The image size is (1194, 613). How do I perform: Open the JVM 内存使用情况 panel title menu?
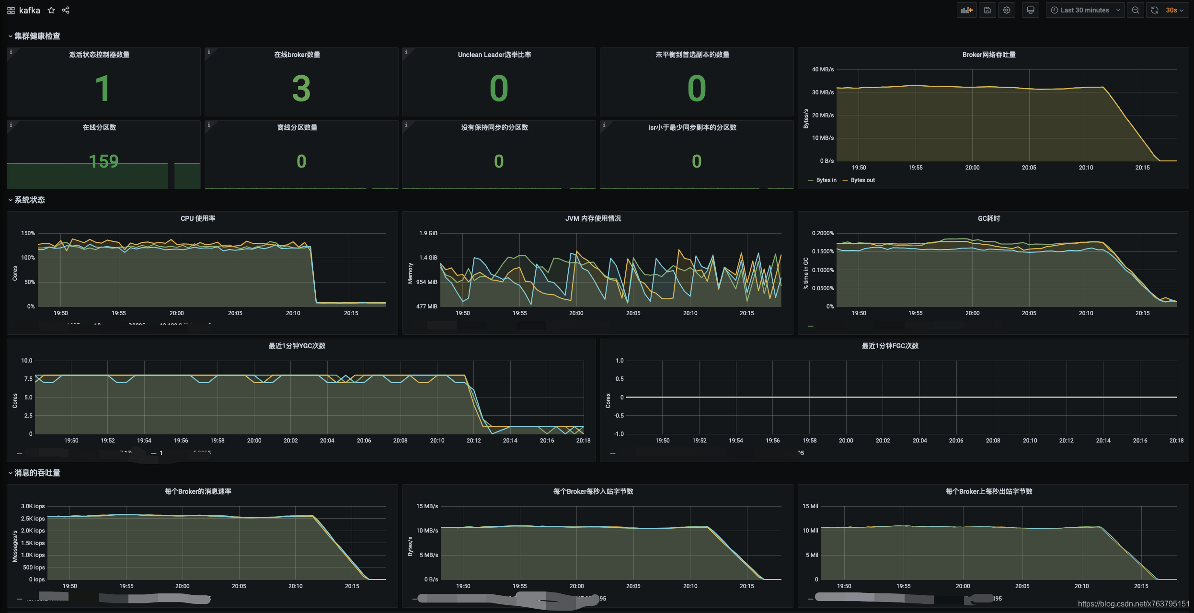[x=593, y=218]
